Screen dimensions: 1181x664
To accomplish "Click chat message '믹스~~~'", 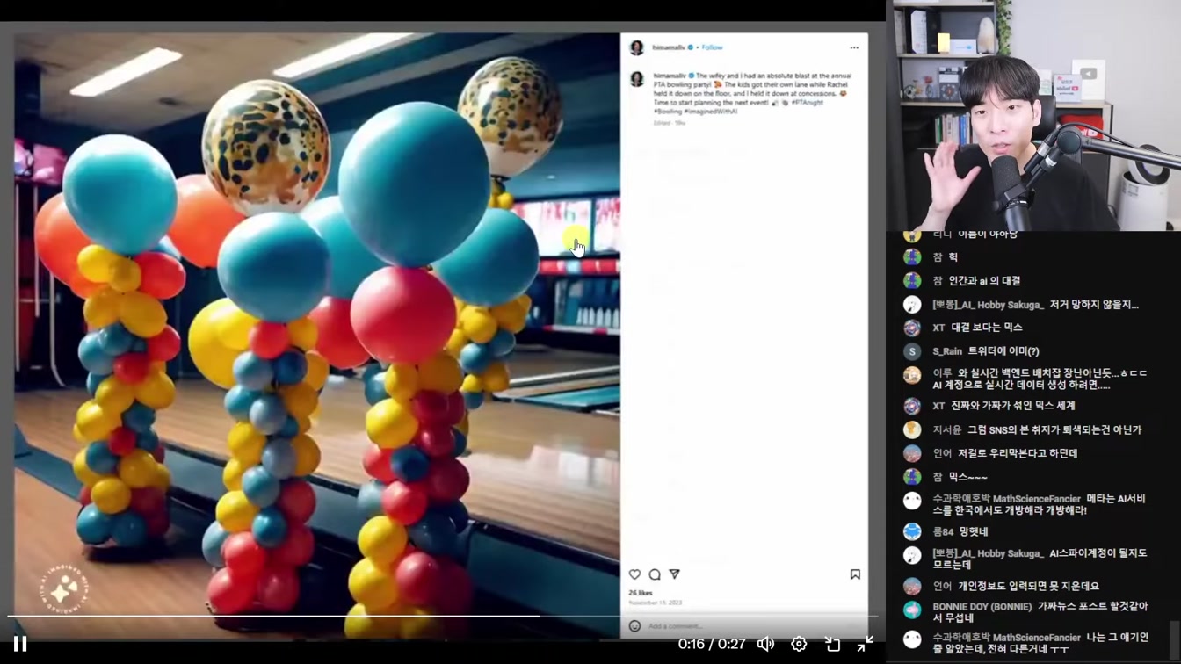I will tap(968, 477).
